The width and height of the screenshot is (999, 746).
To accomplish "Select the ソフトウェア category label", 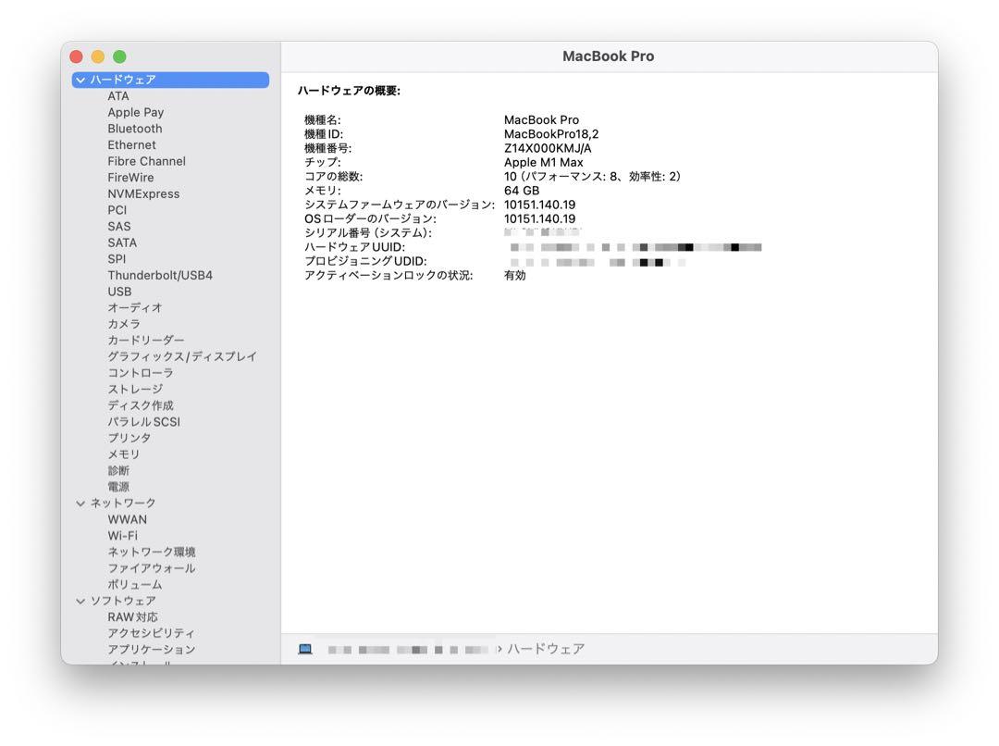I will [122, 601].
